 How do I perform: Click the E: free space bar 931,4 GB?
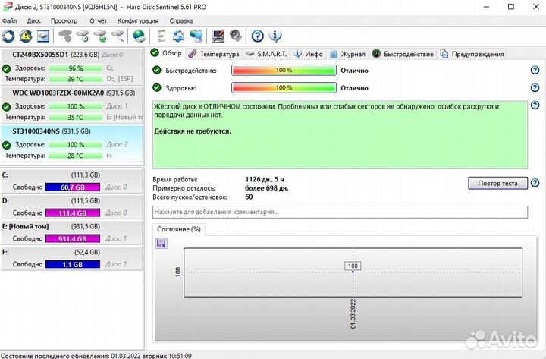click(x=73, y=239)
